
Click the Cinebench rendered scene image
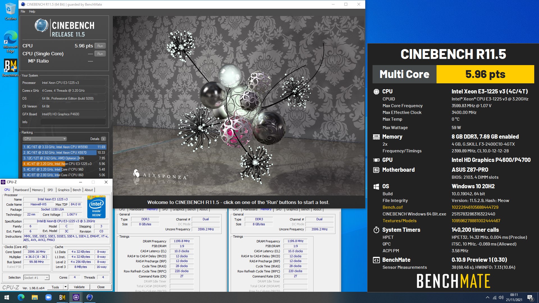[239, 105]
